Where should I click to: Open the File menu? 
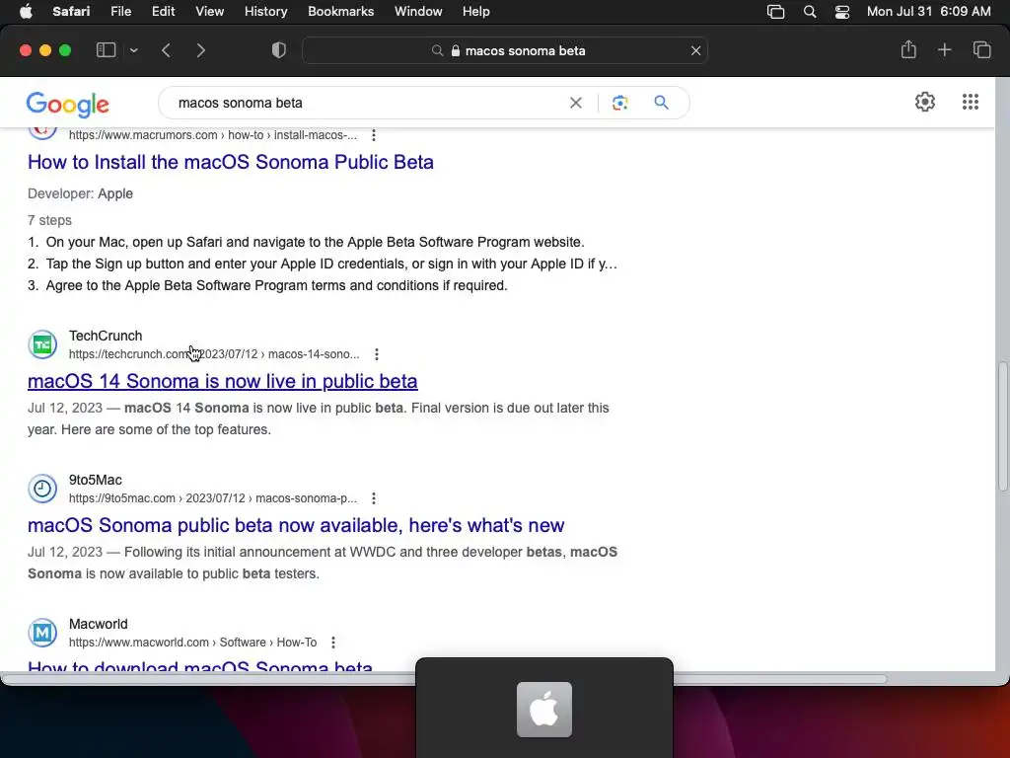coord(120,12)
